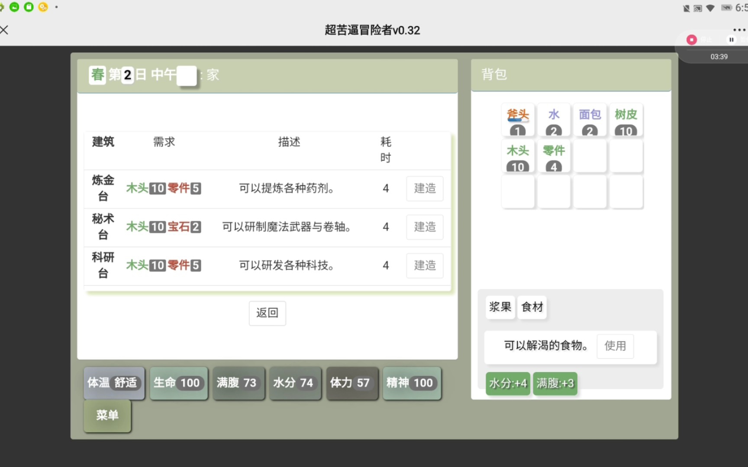Click the 返回 back button
Image resolution: width=748 pixels, height=467 pixels.
(x=267, y=313)
